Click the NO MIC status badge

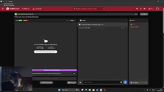(x=25, y=20)
